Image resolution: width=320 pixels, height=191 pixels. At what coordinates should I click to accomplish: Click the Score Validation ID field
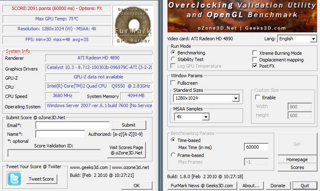[x=54, y=153]
